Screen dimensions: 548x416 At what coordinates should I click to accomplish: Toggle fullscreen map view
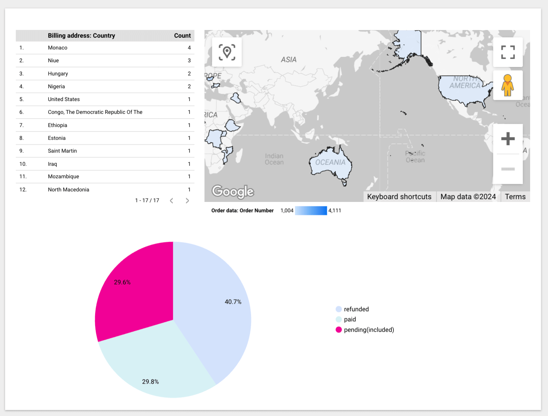coord(508,52)
